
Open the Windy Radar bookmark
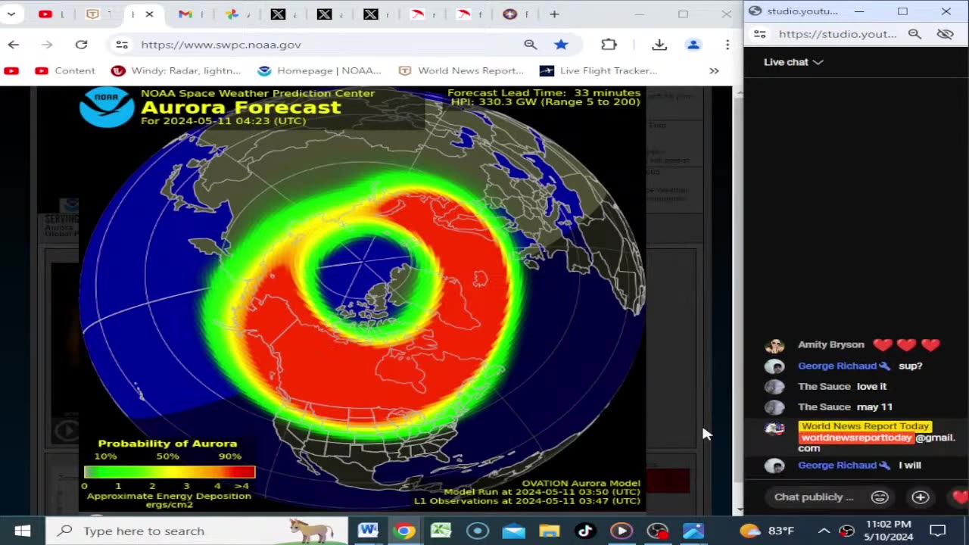pos(176,70)
